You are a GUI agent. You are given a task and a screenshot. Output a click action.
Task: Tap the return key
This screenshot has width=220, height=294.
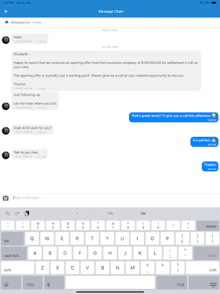(x=206, y=253)
